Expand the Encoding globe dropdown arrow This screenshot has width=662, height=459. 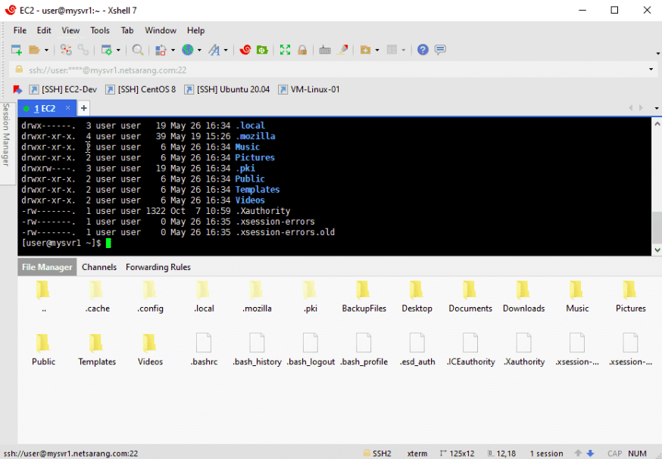[x=199, y=50]
